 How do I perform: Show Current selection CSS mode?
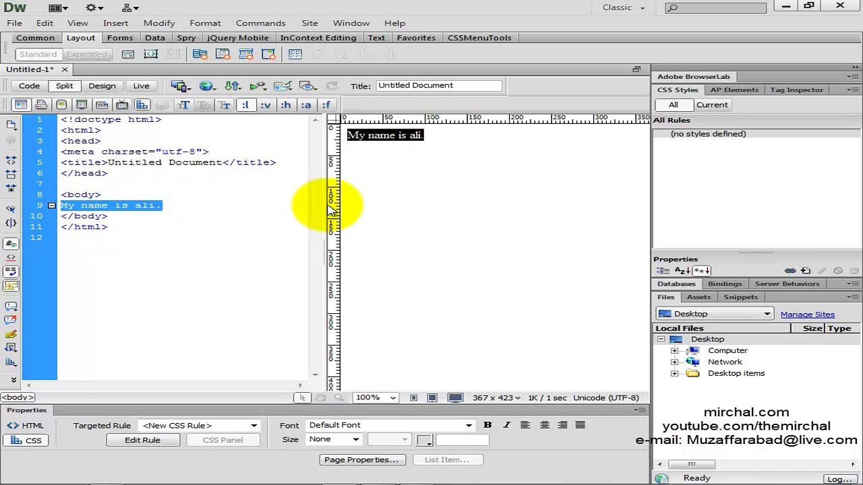[x=712, y=105]
